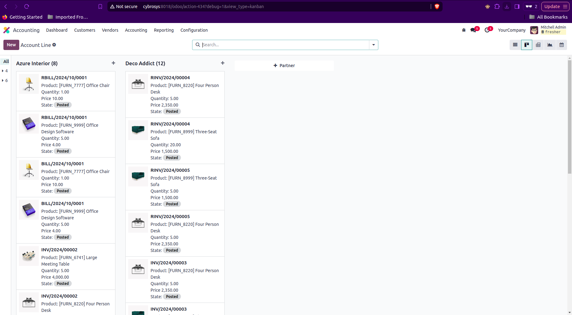Screen dimensions: 572x315
Task: Open All Bookmarks folder
Action: 548,17
